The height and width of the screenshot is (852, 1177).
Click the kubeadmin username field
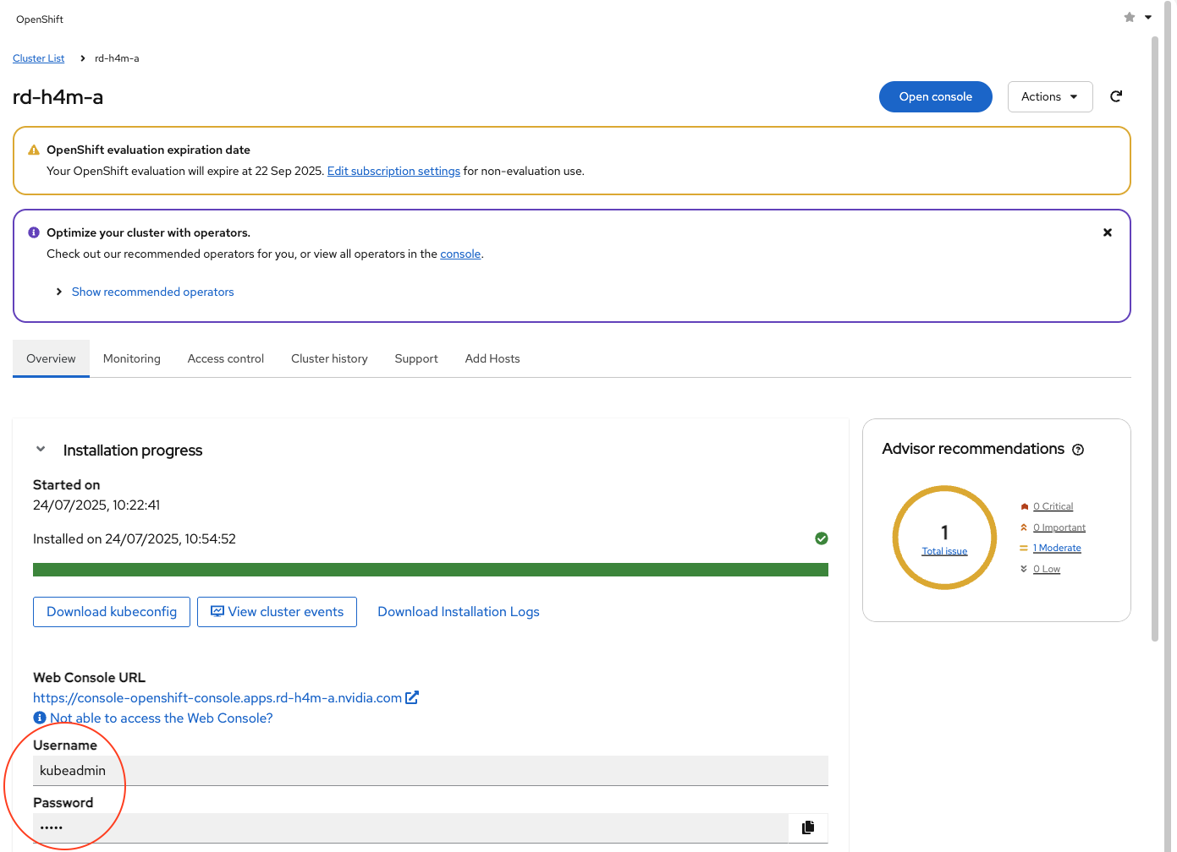(430, 771)
